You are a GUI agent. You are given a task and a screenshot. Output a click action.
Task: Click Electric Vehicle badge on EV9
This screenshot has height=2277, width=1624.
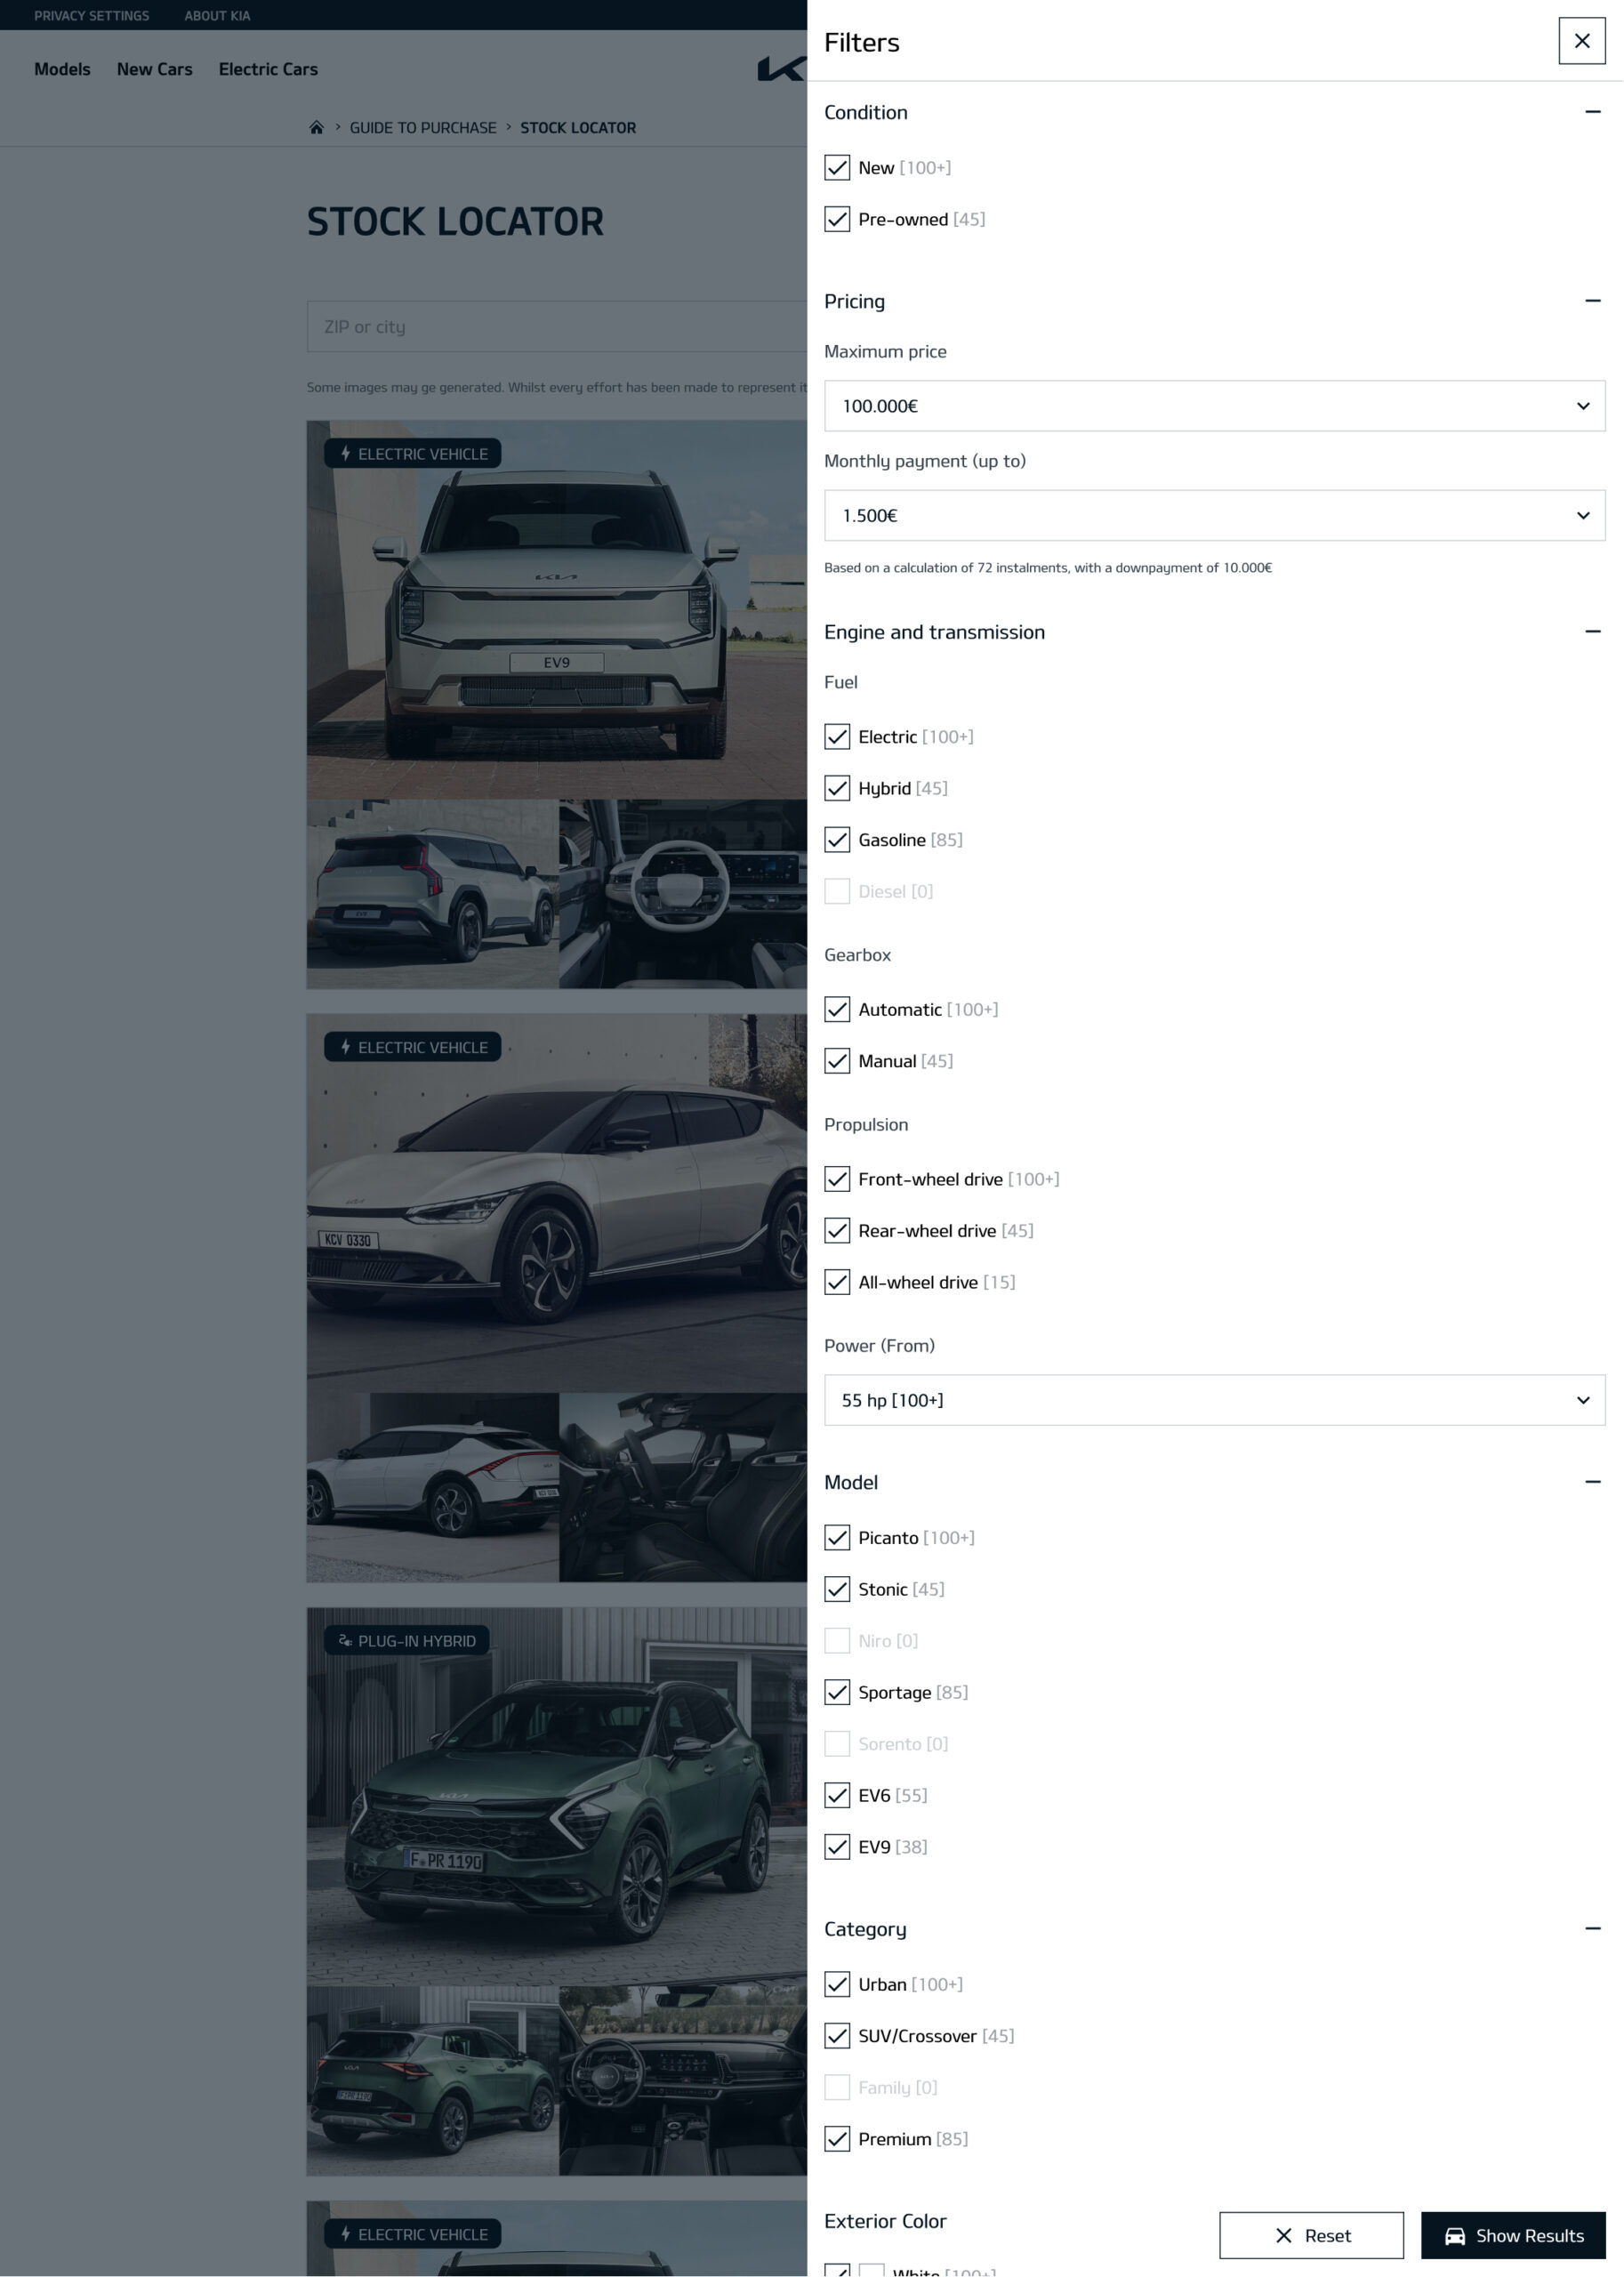click(412, 454)
